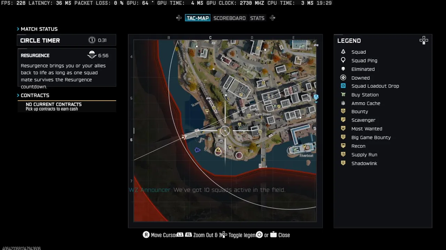Click the R1 zoom button hint
This screenshot has width=446, height=250.
(x=189, y=235)
